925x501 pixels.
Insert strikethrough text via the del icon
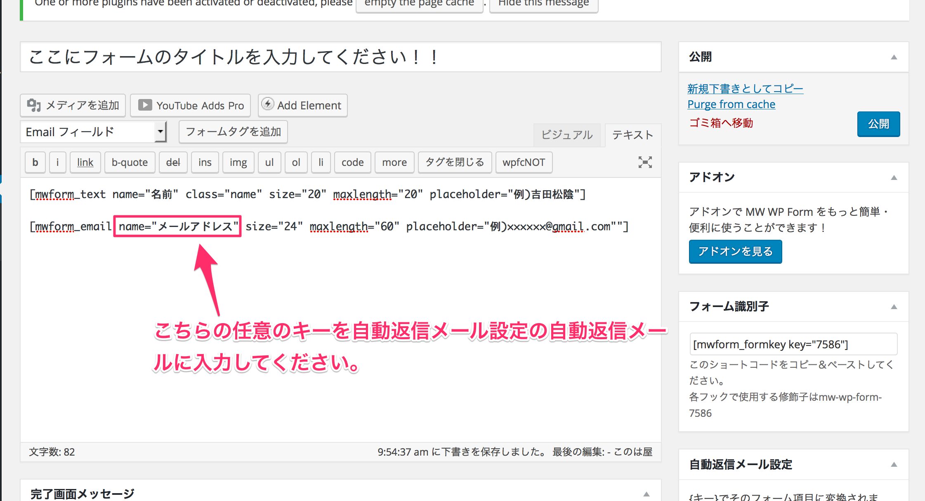(173, 162)
